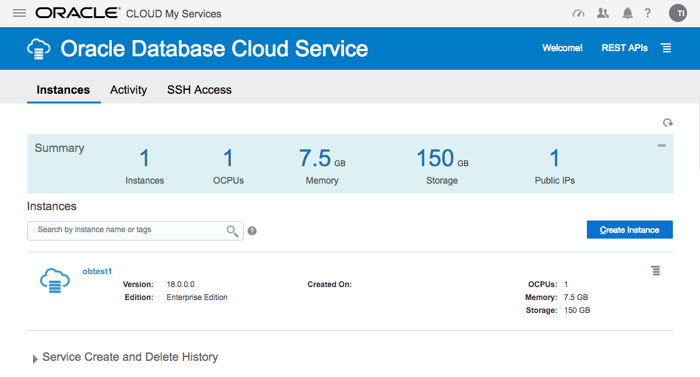
Task: Open the notifications bell
Action: (x=627, y=14)
